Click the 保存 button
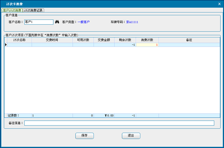 (85, 135)
